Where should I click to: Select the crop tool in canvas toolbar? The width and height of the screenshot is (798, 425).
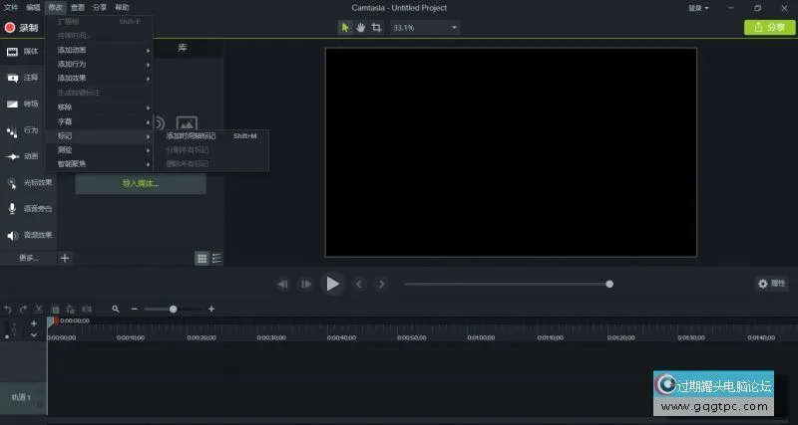coord(376,28)
